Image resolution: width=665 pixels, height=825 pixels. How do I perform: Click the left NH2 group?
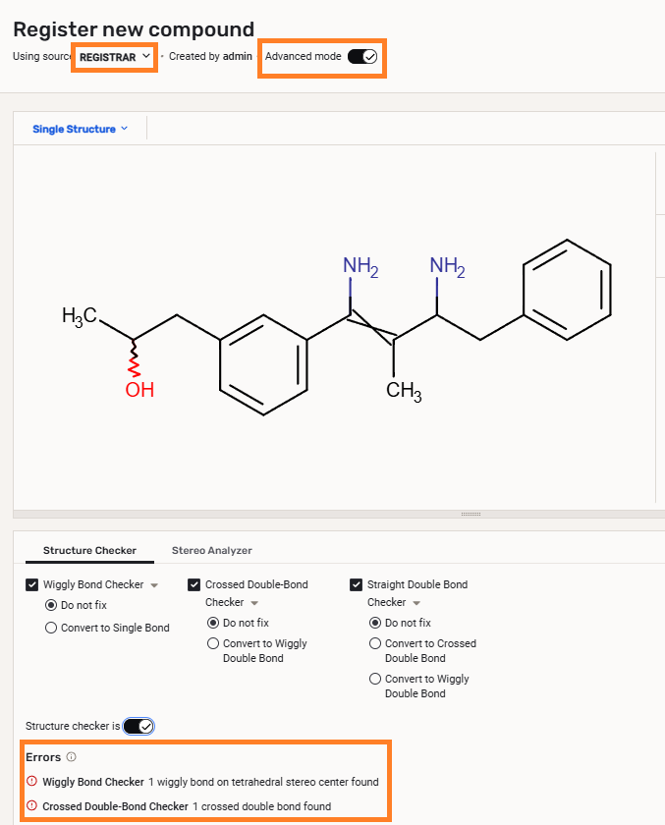click(360, 267)
